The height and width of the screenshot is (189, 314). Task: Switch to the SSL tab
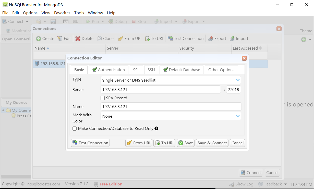pos(136,70)
